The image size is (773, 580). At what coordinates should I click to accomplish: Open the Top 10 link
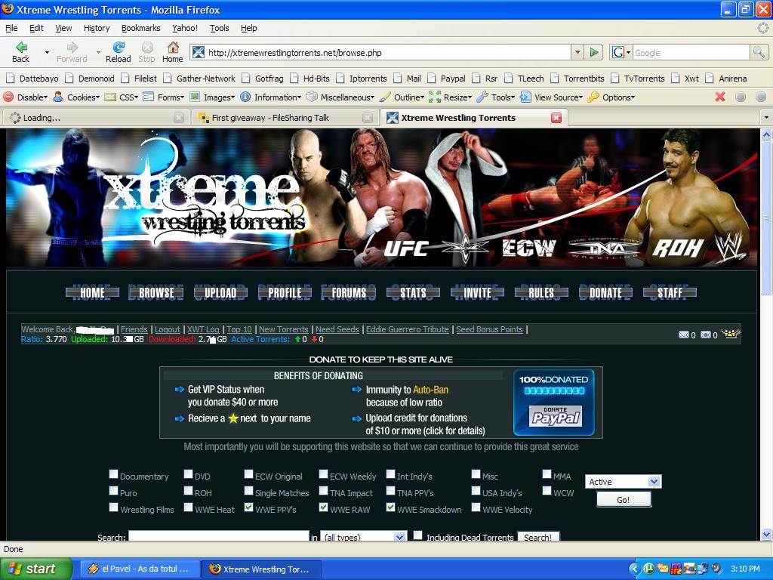click(239, 329)
